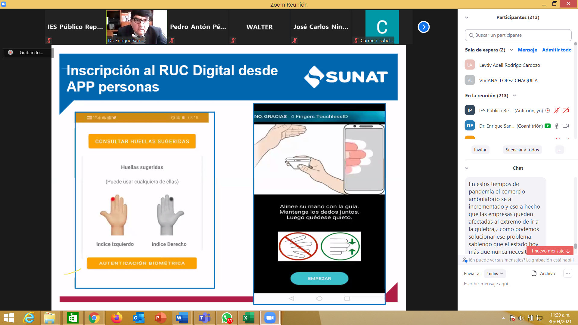Click the VL avatar in the waiting room

(470, 80)
